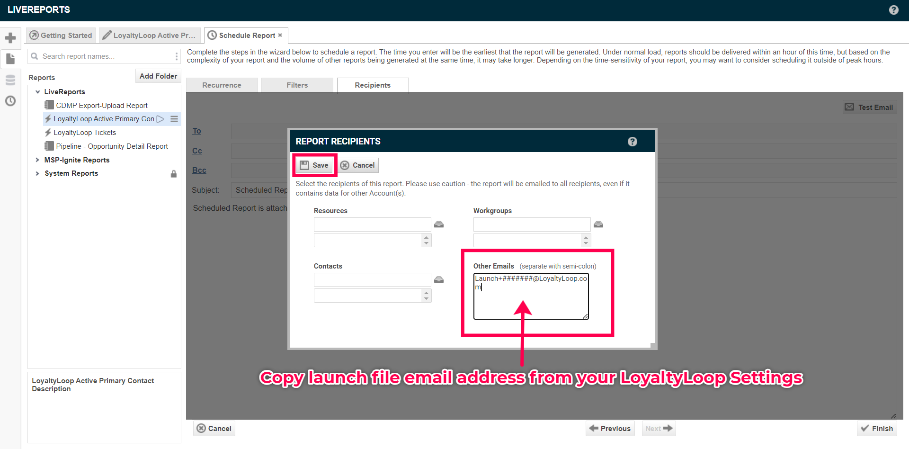
Task: Click the Resources search field
Action: (372, 224)
